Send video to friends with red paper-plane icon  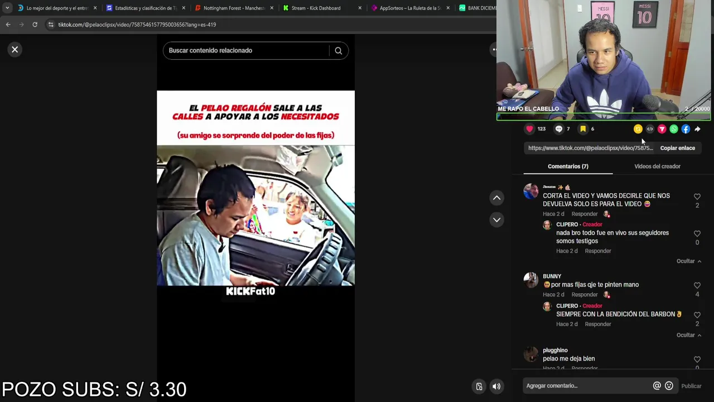[x=662, y=129]
